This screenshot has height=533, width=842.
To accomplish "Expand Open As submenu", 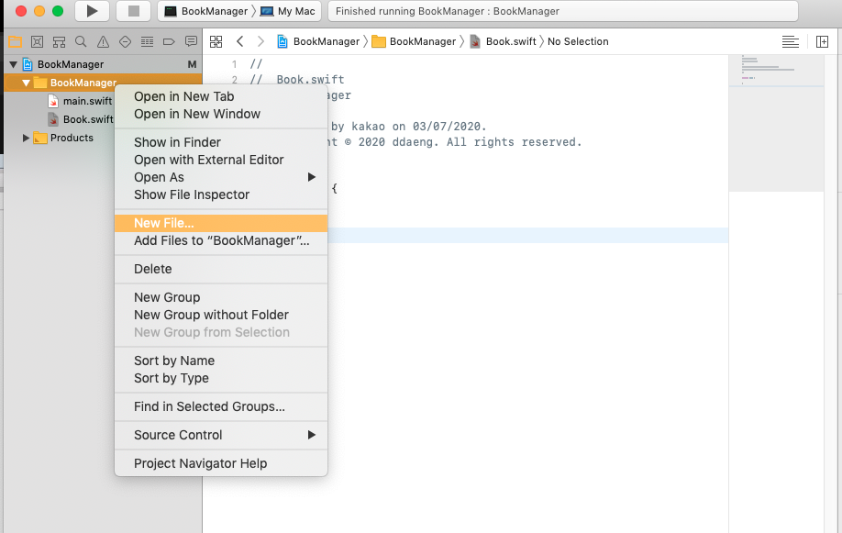I will coord(221,177).
